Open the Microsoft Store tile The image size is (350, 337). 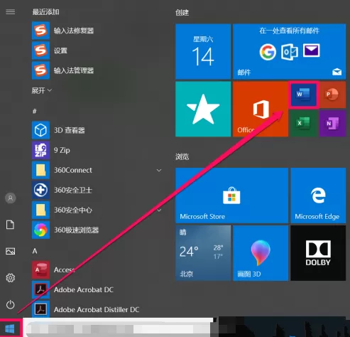pyautogui.click(x=231, y=196)
